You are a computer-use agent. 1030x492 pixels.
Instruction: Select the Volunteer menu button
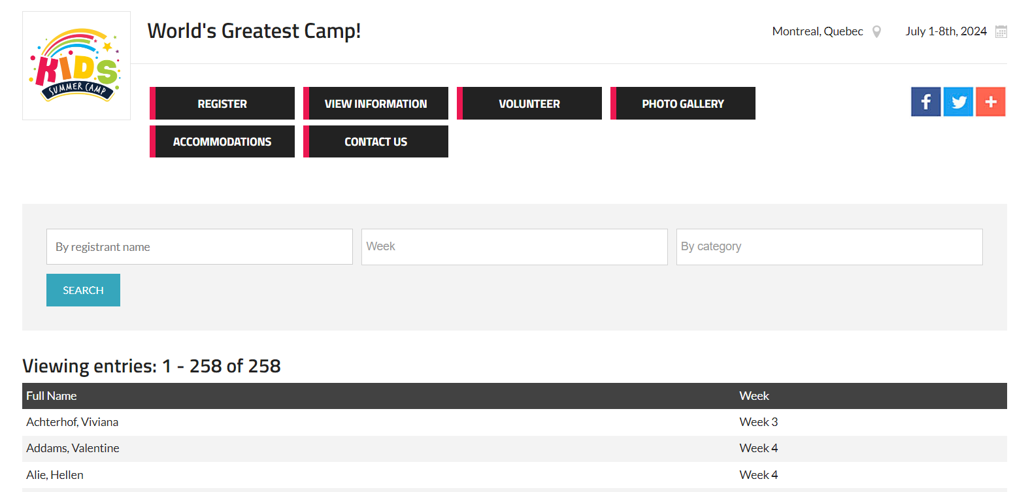click(x=529, y=103)
